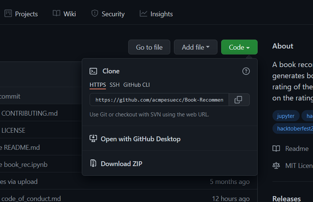The width and height of the screenshot is (313, 202).
Task: Select the HTTPS clone tab
Action: click(98, 85)
